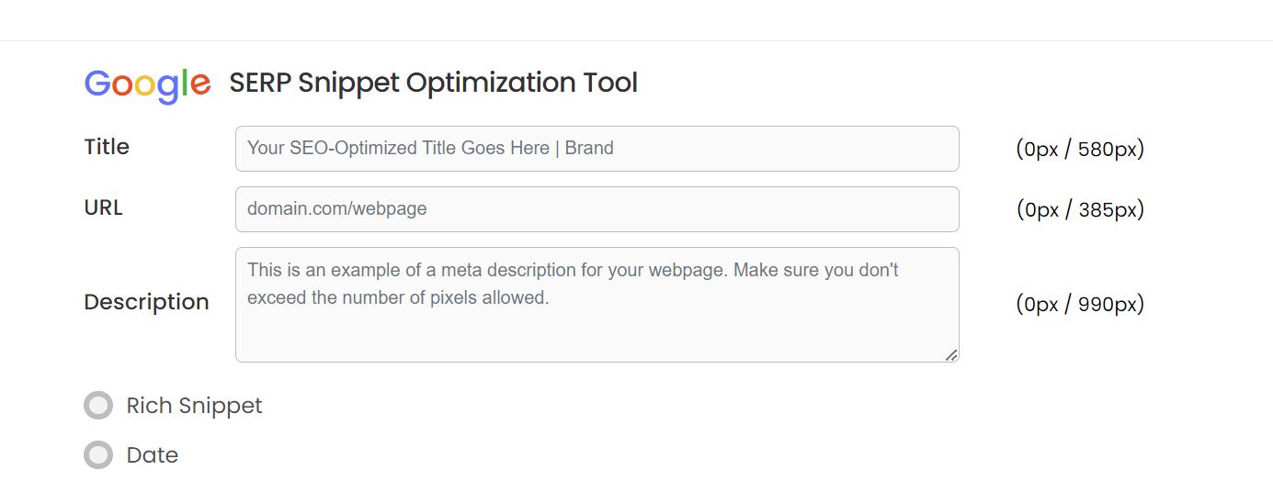The width and height of the screenshot is (1273, 481).
Task: Enable the Date radio option
Action: click(98, 455)
